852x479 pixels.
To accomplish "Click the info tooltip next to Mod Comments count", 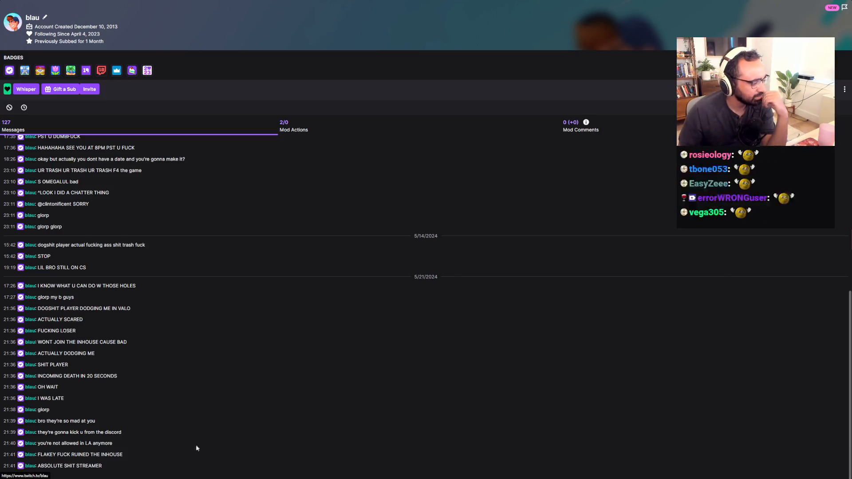I will [x=586, y=122].
